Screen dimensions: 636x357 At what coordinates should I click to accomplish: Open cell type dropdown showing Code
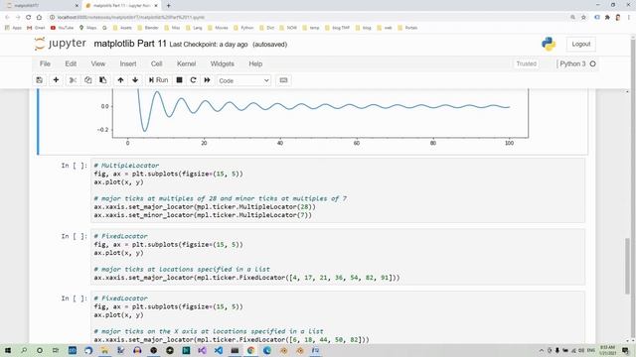[x=243, y=80]
